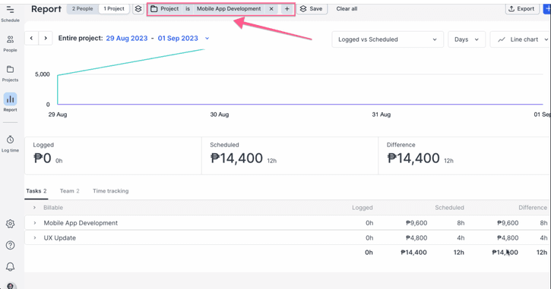Switch to the Team tab
Screen dimensions: 551x289
click(x=70, y=191)
